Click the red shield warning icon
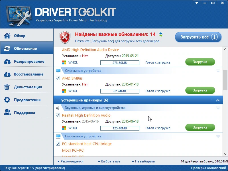228x171 pixels. click(x=65, y=37)
